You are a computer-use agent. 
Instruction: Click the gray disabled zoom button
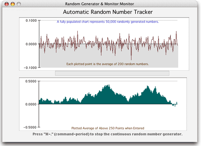pos(19,4)
